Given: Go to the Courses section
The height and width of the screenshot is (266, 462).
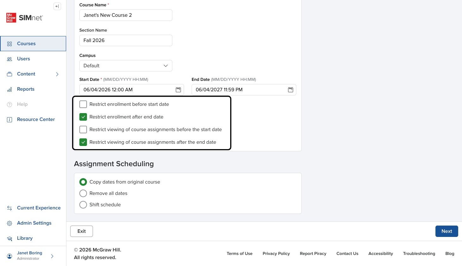Looking at the screenshot, I should click(33, 44).
